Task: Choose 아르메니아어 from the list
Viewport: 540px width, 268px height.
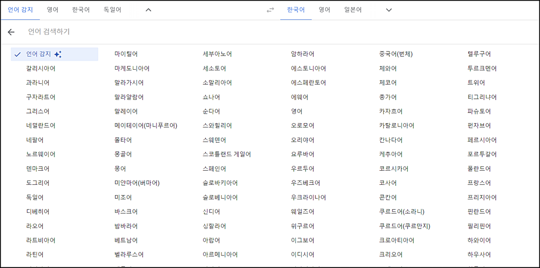Action: pos(220,254)
